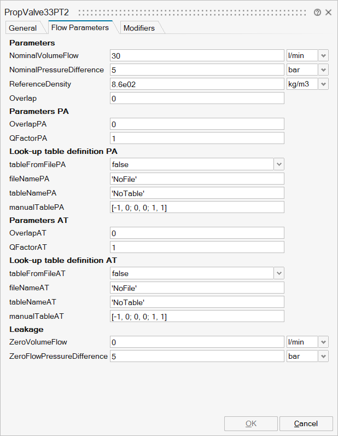Click the help question mark icon
The image size is (338, 436).
click(317, 12)
